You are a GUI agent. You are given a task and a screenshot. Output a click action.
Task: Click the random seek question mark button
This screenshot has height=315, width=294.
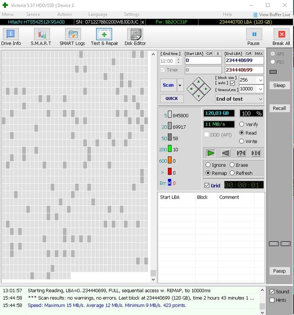pyautogui.click(x=241, y=153)
